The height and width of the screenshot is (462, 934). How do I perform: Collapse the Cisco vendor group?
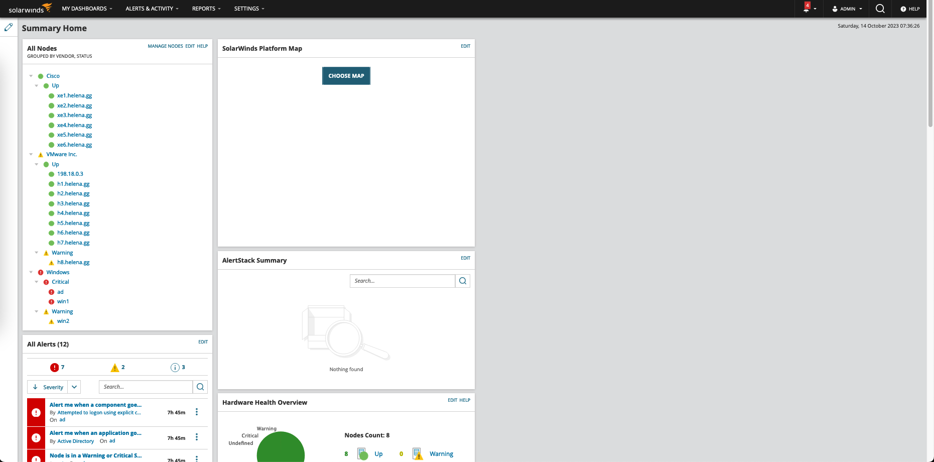[31, 76]
